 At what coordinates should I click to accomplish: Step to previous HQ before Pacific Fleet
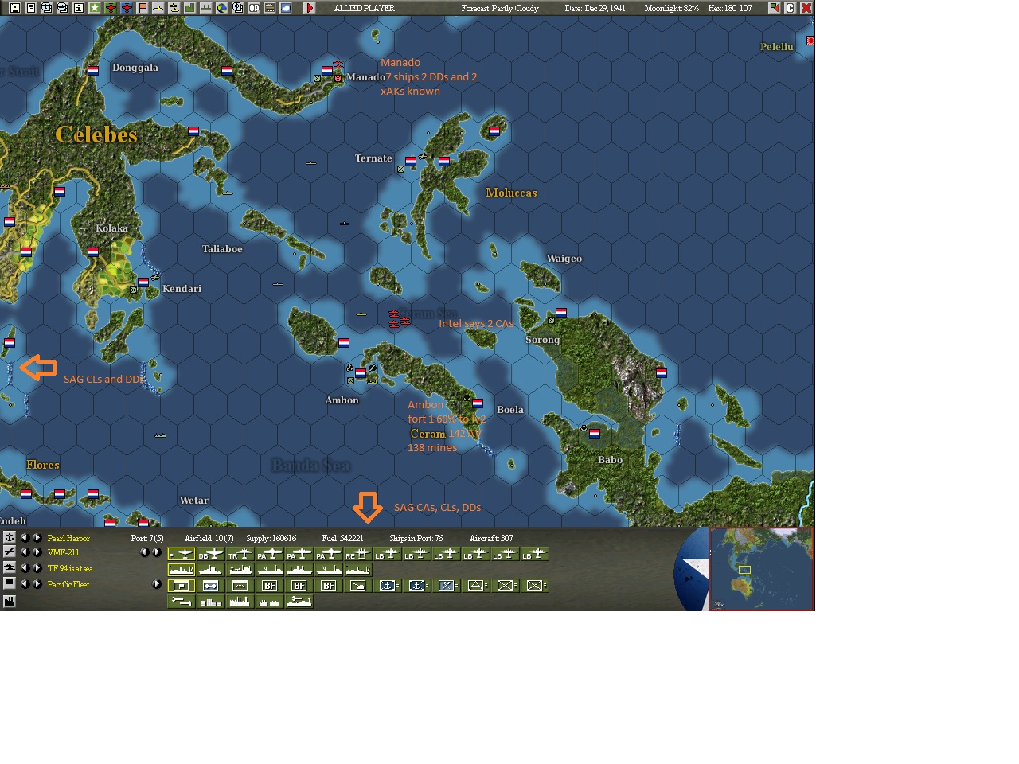(24, 583)
